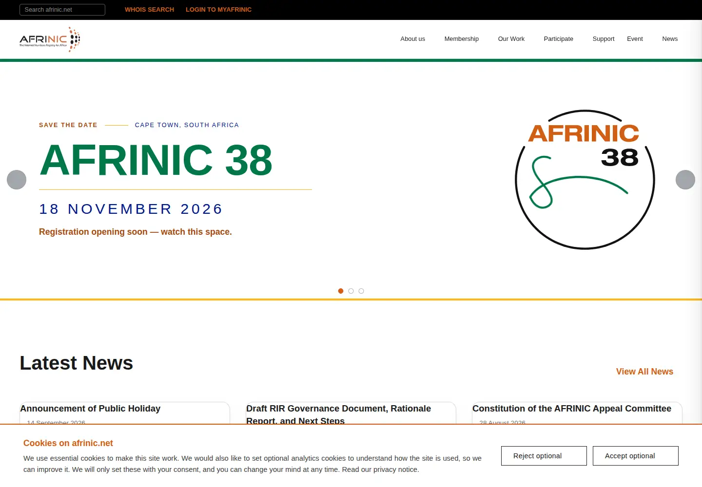Click the Latest News heading
This screenshot has height=487, width=702.
(x=77, y=363)
